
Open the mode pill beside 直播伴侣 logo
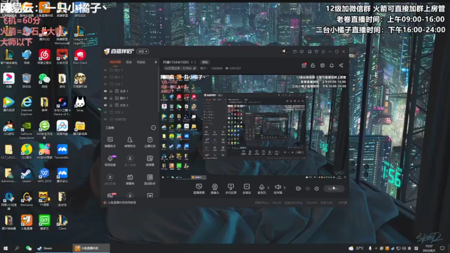(143, 51)
